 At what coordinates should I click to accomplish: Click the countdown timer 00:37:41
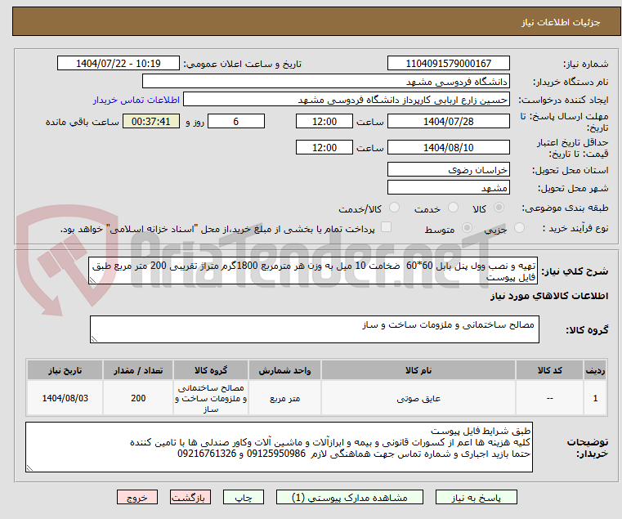(x=150, y=122)
